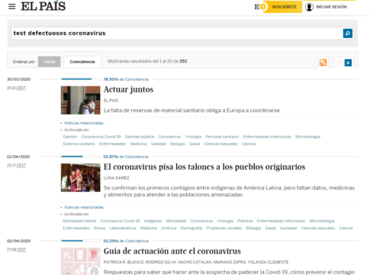Go to next results page arrow
The image size is (370, 275).
[x=348, y=63]
